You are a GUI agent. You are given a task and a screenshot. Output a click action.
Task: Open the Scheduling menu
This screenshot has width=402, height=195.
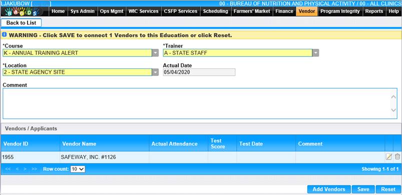216,11
